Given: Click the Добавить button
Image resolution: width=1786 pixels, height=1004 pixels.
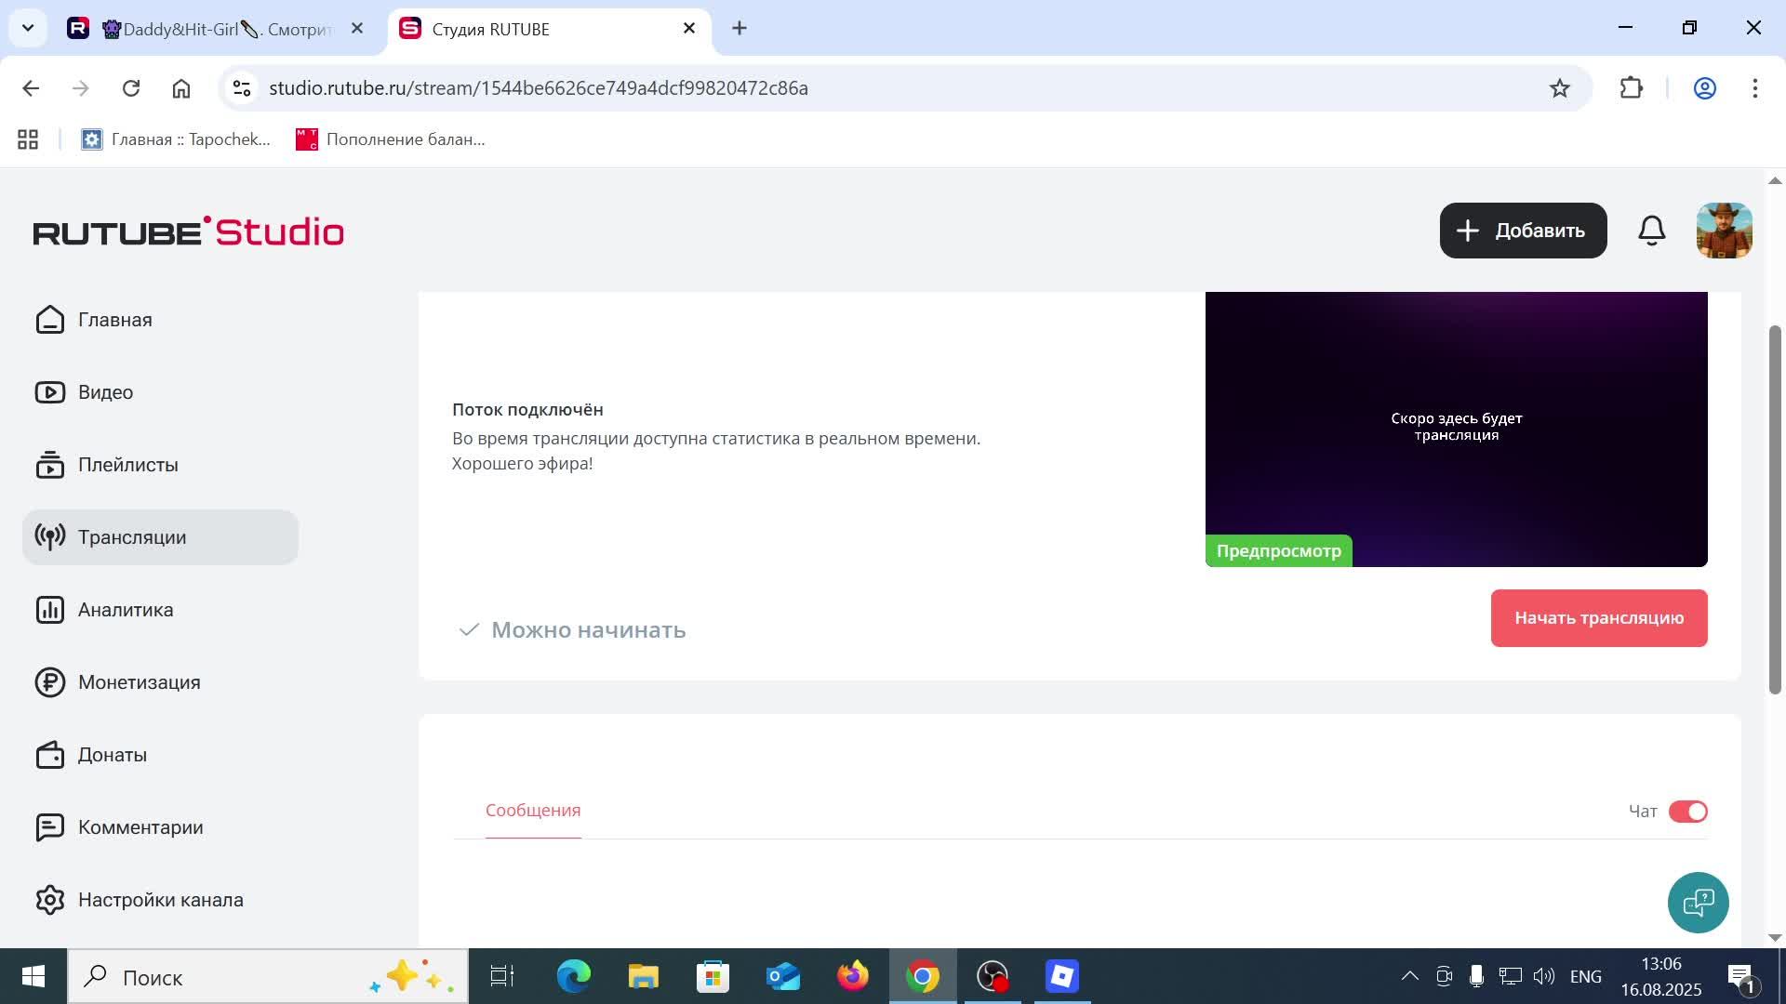Looking at the screenshot, I should pos(1523,230).
